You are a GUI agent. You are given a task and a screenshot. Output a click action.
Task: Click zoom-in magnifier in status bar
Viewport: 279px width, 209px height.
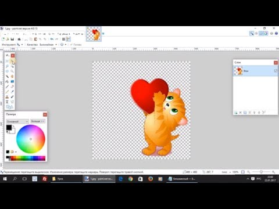[x=273, y=172]
